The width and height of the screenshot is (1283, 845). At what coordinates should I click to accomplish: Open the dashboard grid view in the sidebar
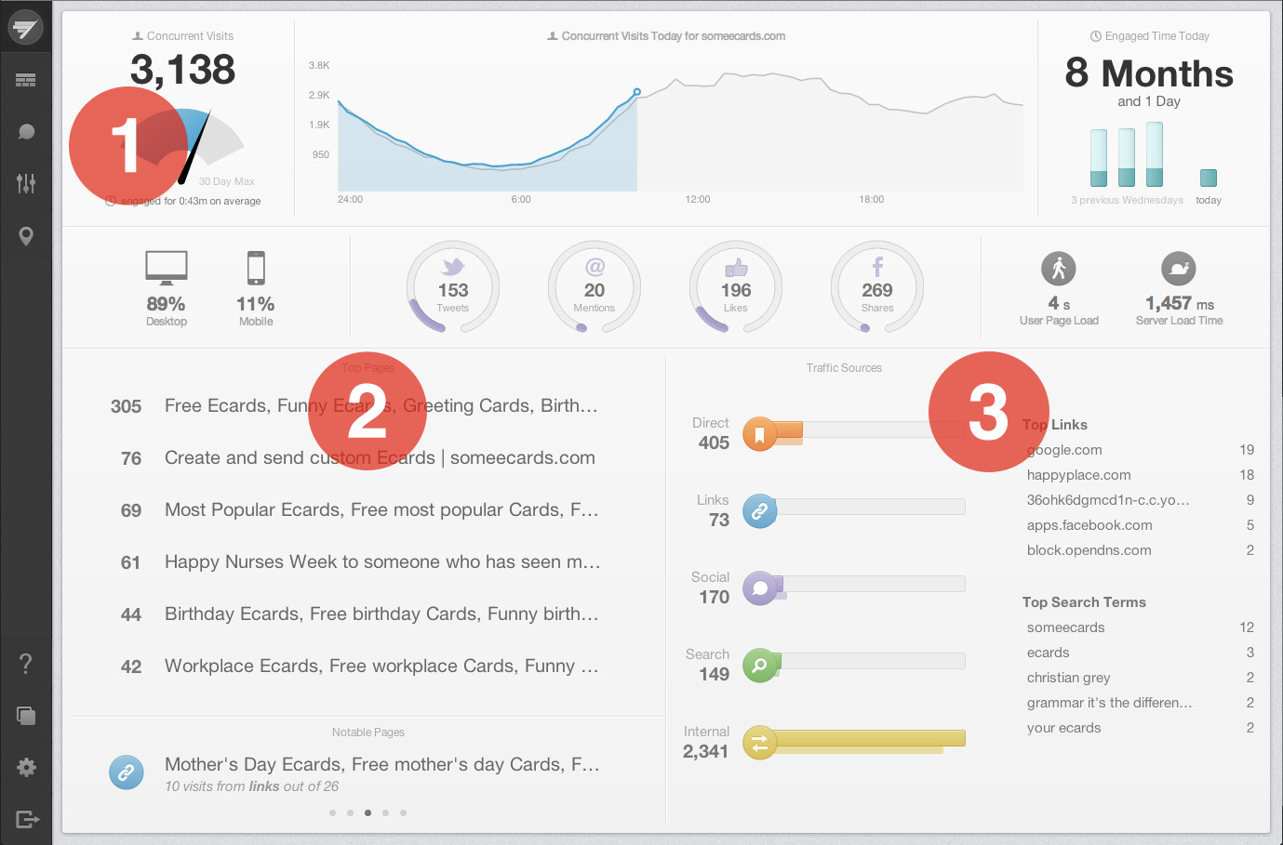(x=26, y=81)
